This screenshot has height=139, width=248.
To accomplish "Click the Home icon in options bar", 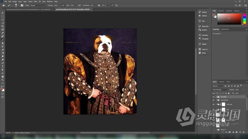I will 4,5.
